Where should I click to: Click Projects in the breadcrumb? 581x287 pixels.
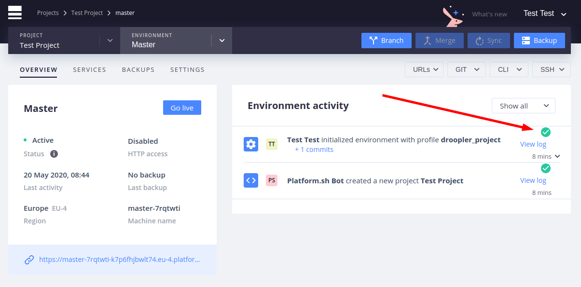[48, 13]
